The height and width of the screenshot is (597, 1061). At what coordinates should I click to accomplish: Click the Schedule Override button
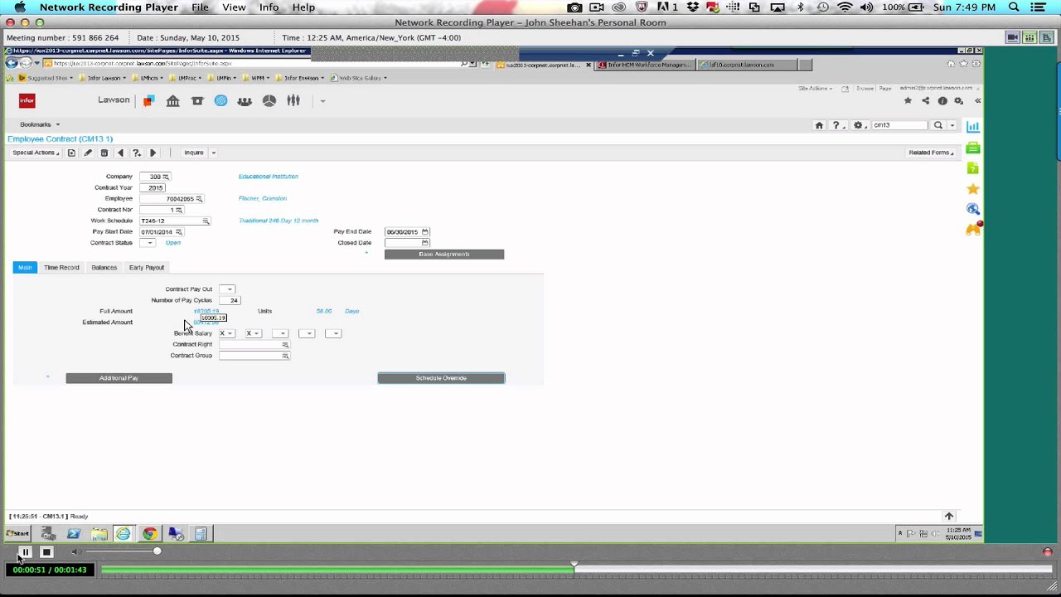point(441,378)
